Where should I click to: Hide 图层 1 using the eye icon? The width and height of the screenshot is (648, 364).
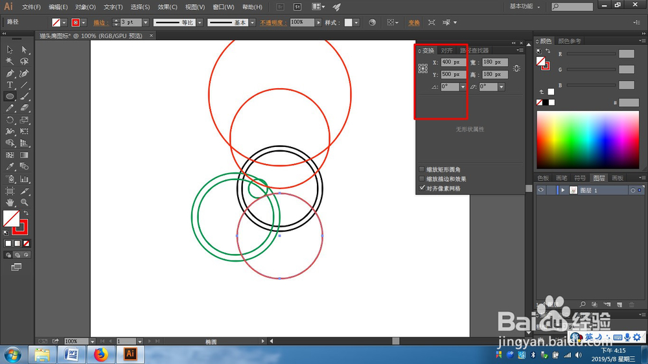point(540,190)
